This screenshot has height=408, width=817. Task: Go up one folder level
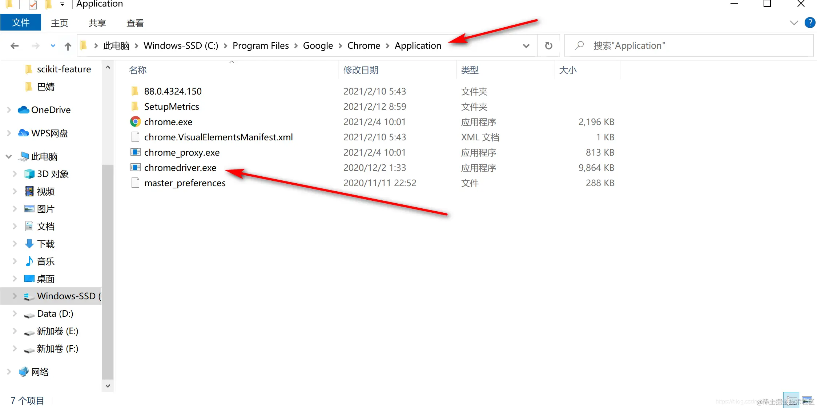click(68, 46)
